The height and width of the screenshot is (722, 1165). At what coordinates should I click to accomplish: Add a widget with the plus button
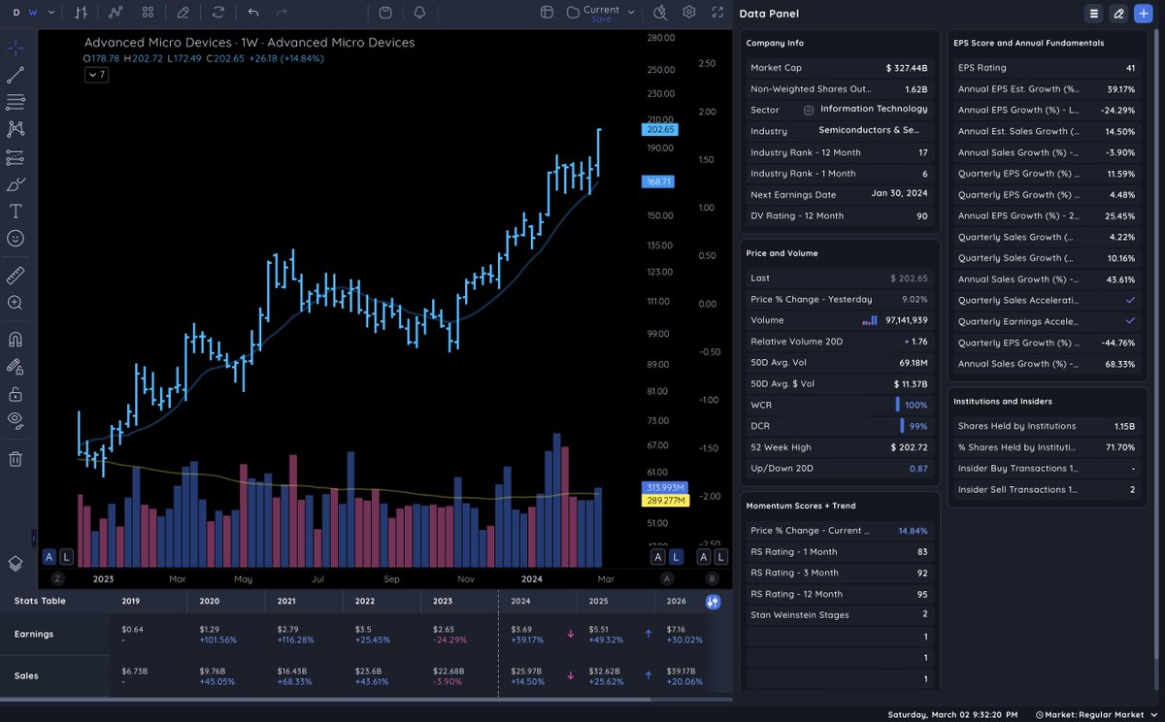(1144, 14)
